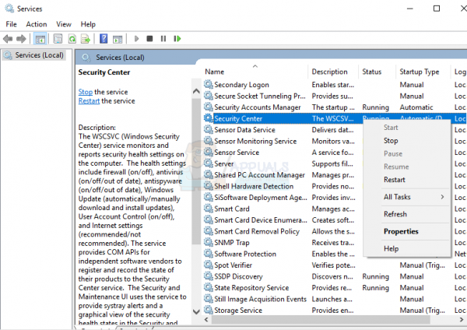Sort by the Status column header
467x330 pixels.
(x=377, y=72)
